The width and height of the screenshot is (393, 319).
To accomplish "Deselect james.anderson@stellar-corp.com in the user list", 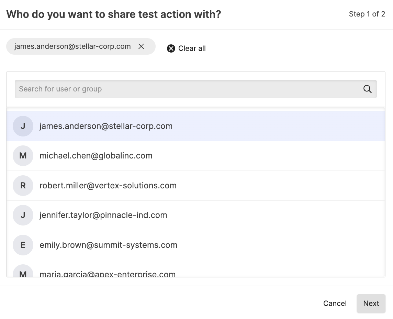I will (x=106, y=126).
